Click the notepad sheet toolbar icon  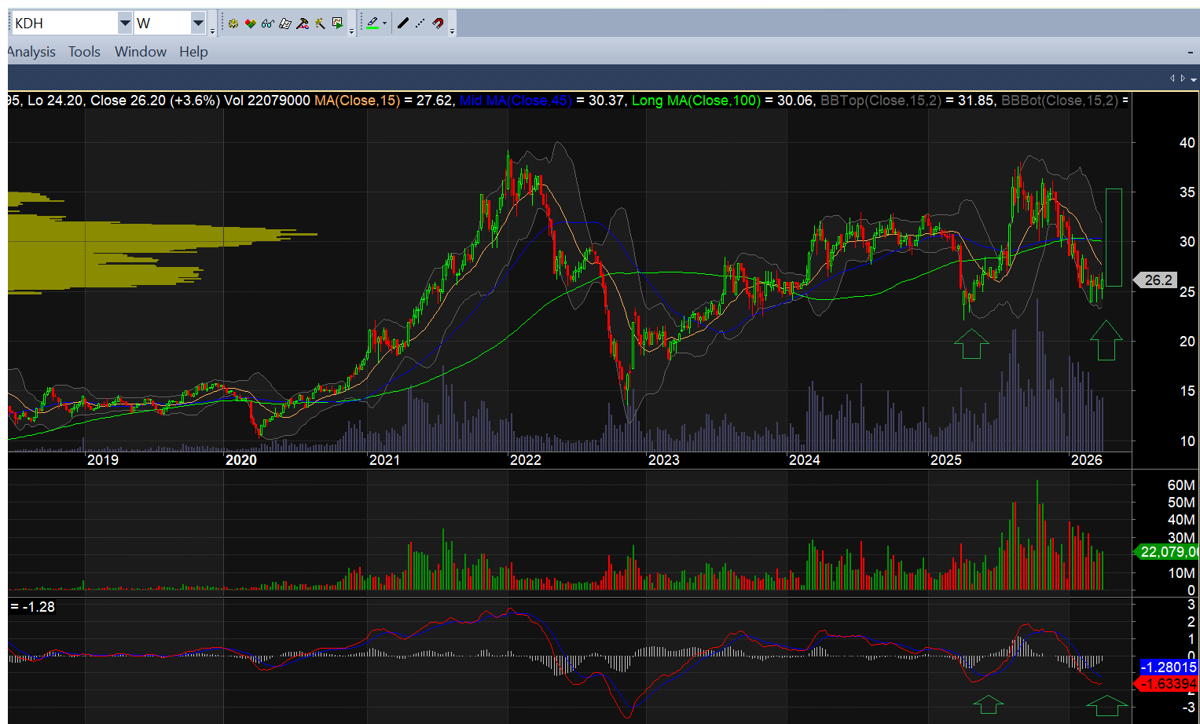285,24
